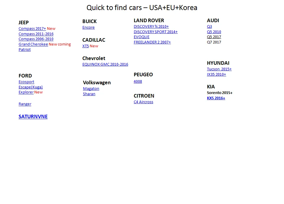This screenshot has width=284, height=204.
Task: Open the Hyundai Tucson 2015+ link
Action: click(219, 69)
